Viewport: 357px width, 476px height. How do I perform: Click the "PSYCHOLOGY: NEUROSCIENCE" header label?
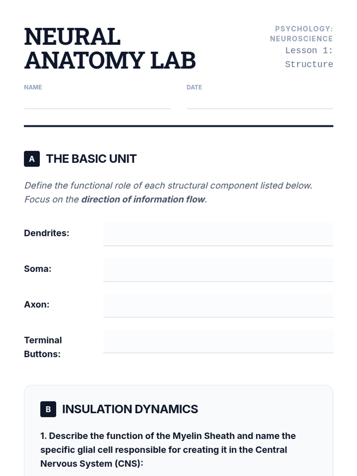point(301,34)
